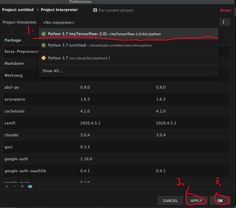Select the astunparse package row
Image resolution: width=236 pixels, height=208 pixels.
[117, 99]
